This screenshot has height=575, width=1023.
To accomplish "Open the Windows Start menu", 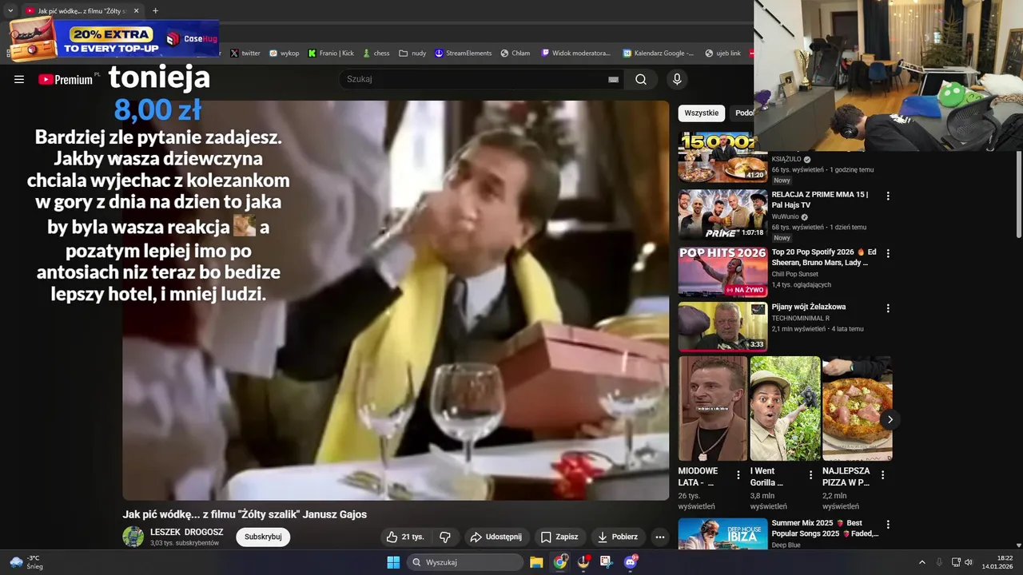I will pos(393,562).
